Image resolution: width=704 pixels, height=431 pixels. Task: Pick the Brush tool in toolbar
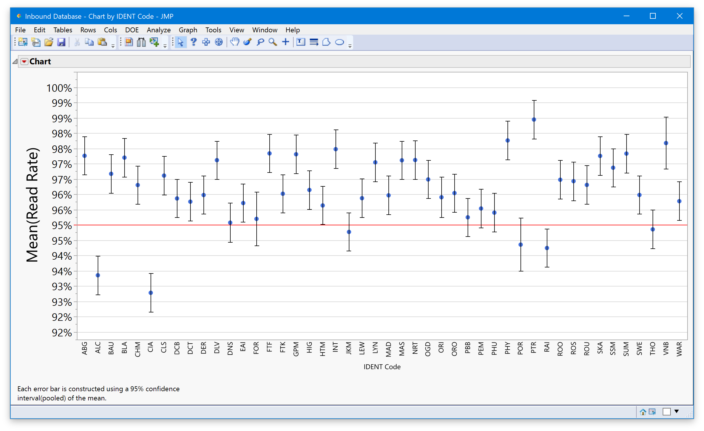pyautogui.click(x=247, y=42)
